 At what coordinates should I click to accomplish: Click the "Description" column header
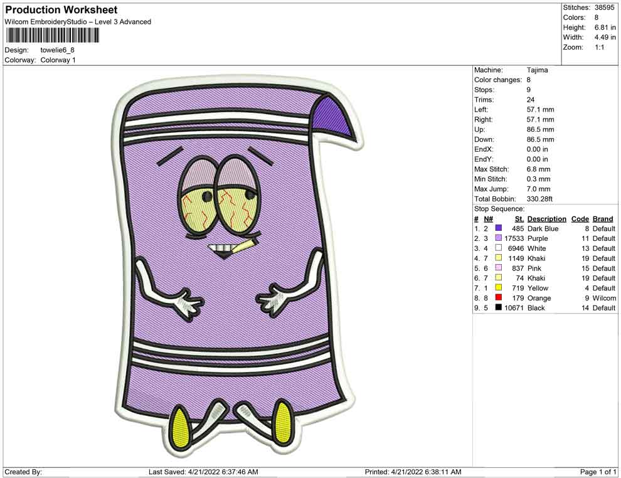(546, 218)
